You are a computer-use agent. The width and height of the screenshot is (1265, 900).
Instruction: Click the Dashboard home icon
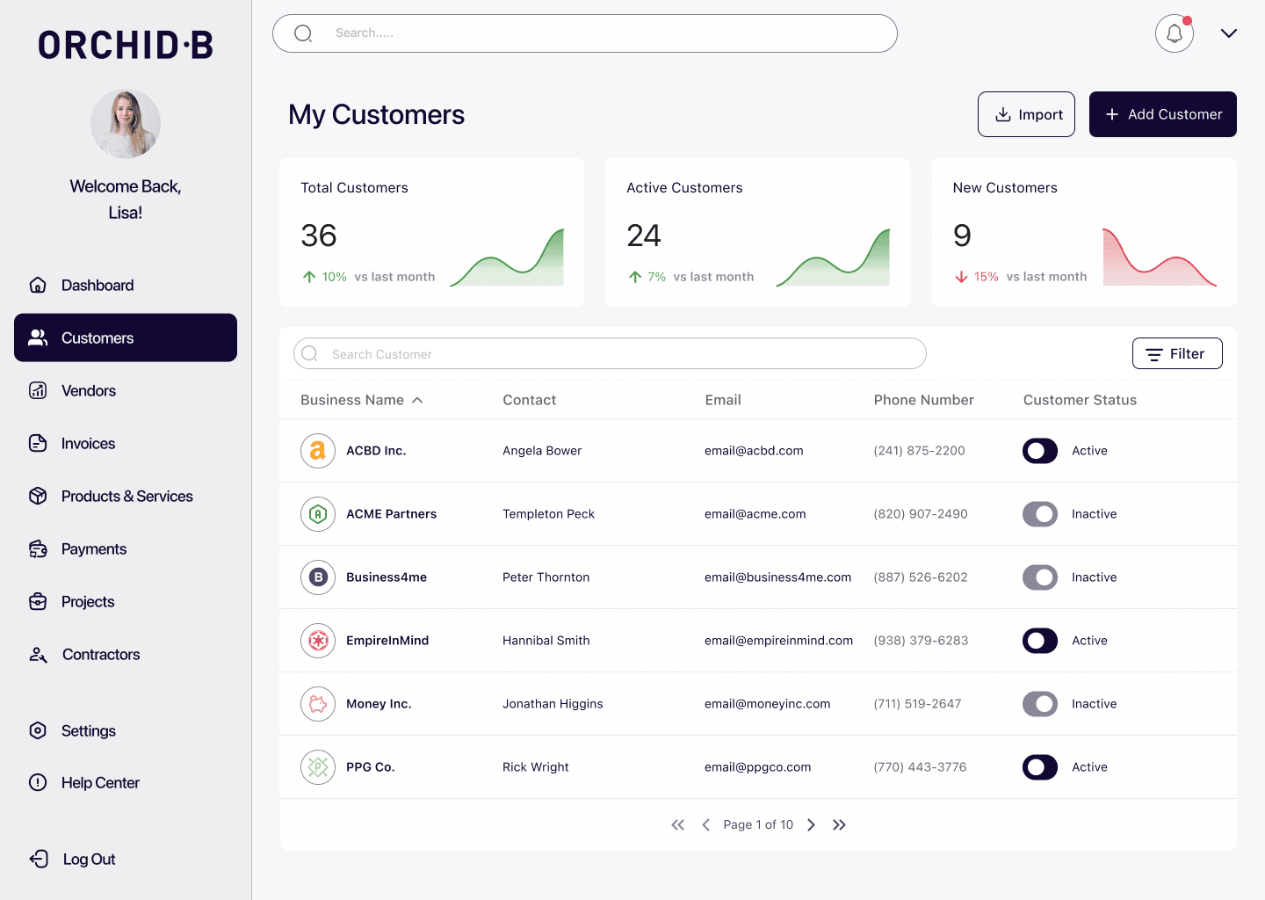pos(38,285)
